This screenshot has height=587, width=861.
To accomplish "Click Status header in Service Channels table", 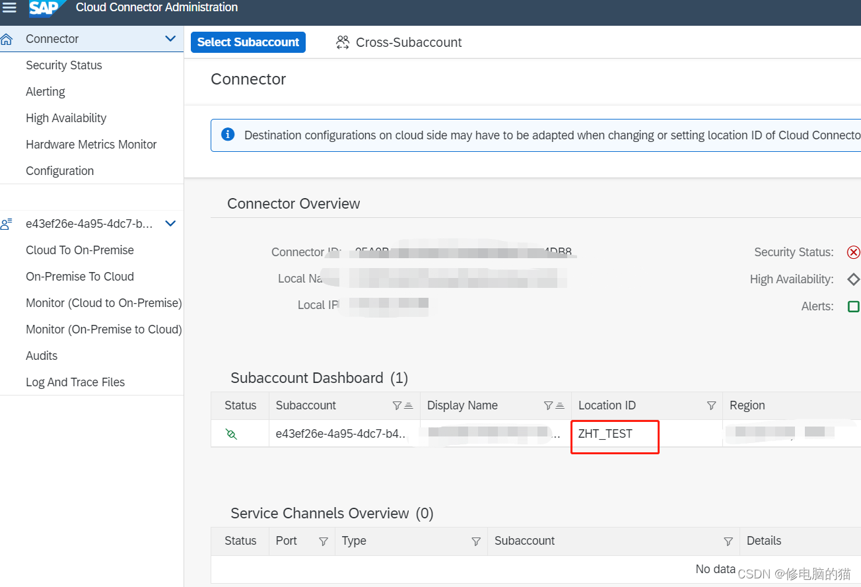I will pos(240,541).
